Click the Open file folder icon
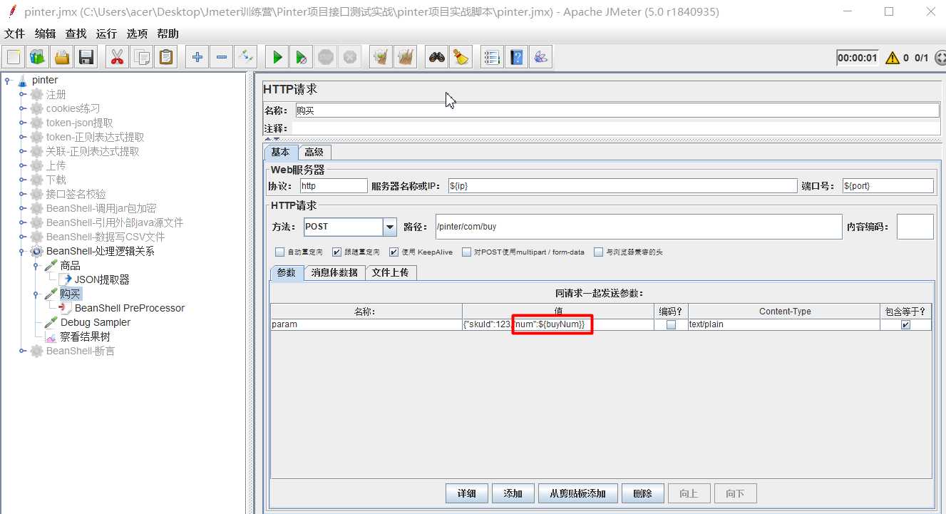 click(62, 57)
